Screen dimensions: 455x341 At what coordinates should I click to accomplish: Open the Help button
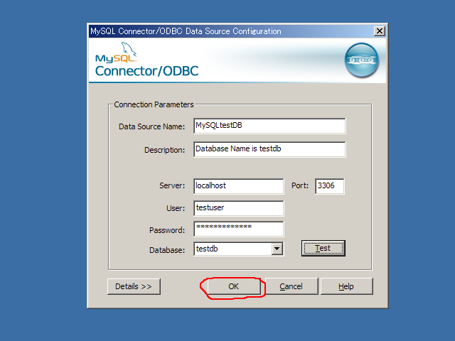tap(346, 286)
